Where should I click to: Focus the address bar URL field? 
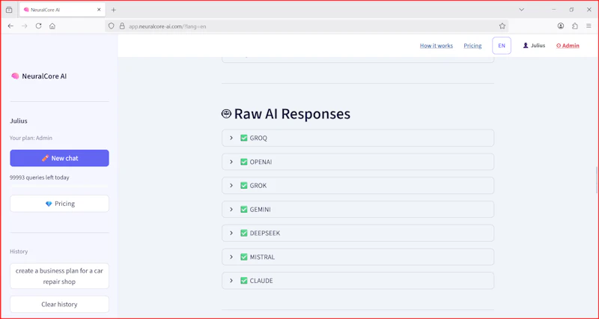(305, 26)
